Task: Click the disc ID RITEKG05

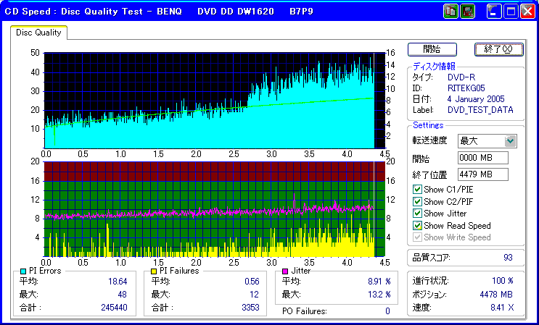Action: 466,88
